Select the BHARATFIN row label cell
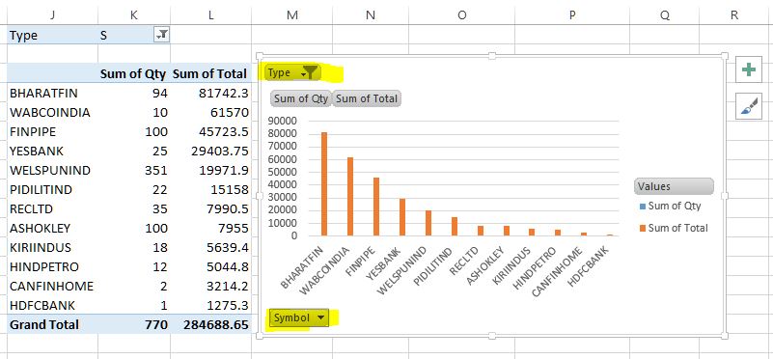 53,93
